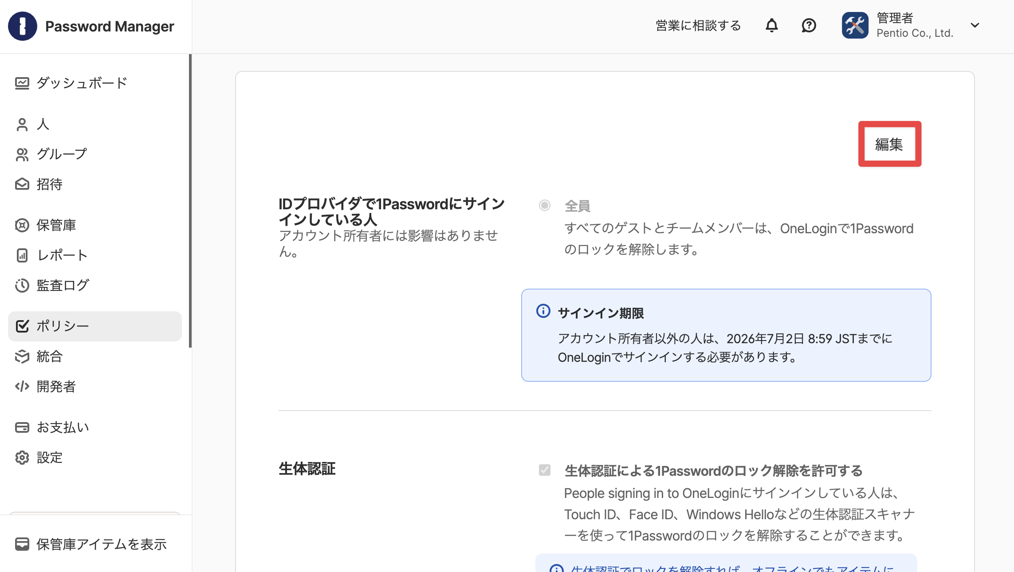The image size is (1014, 572).
Task: Open the notifications bell
Action: (772, 26)
